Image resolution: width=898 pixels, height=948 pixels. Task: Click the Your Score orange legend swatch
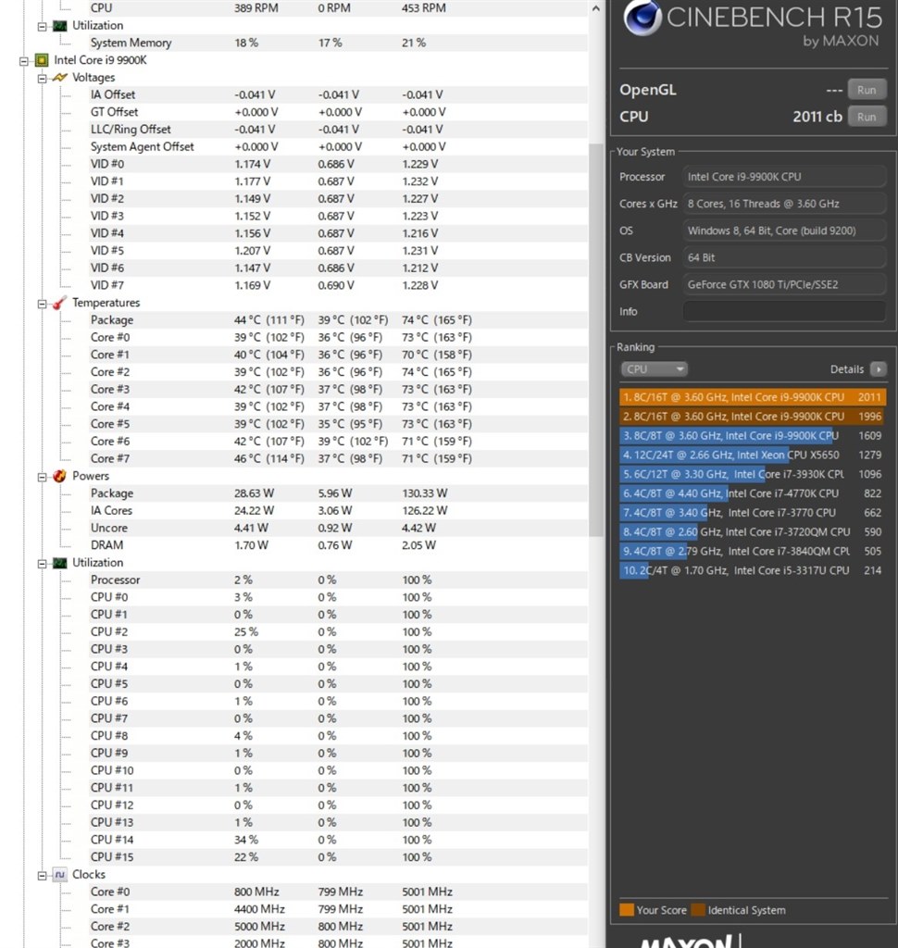coord(627,910)
